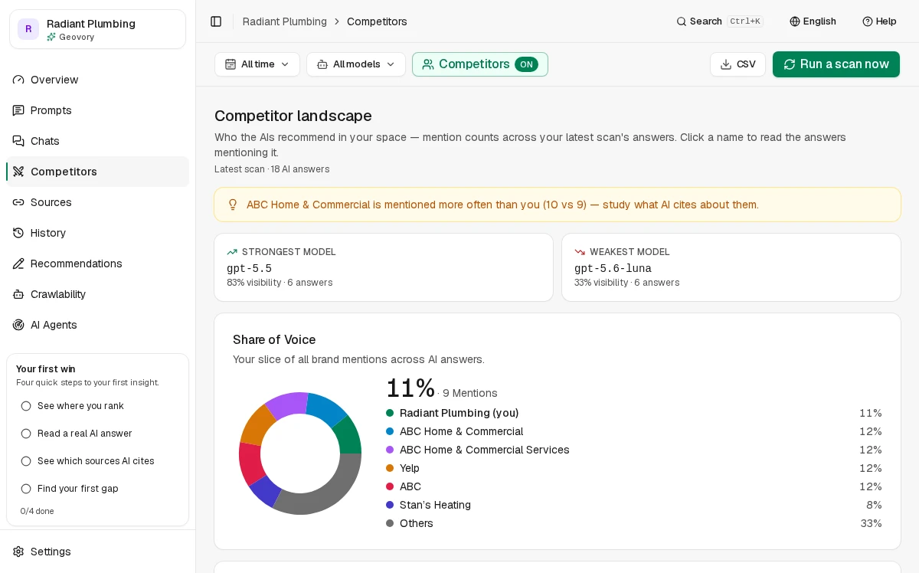Click the Settings gear icon
This screenshot has width=919, height=573.
[x=18, y=552]
